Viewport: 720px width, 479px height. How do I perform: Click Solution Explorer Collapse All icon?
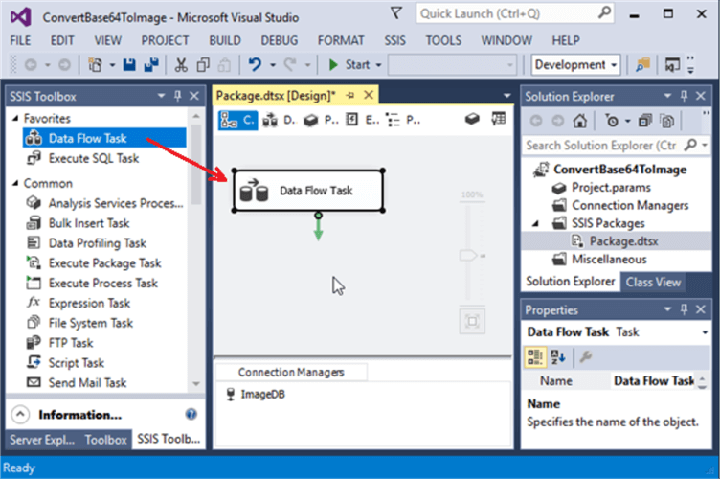pos(645,121)
